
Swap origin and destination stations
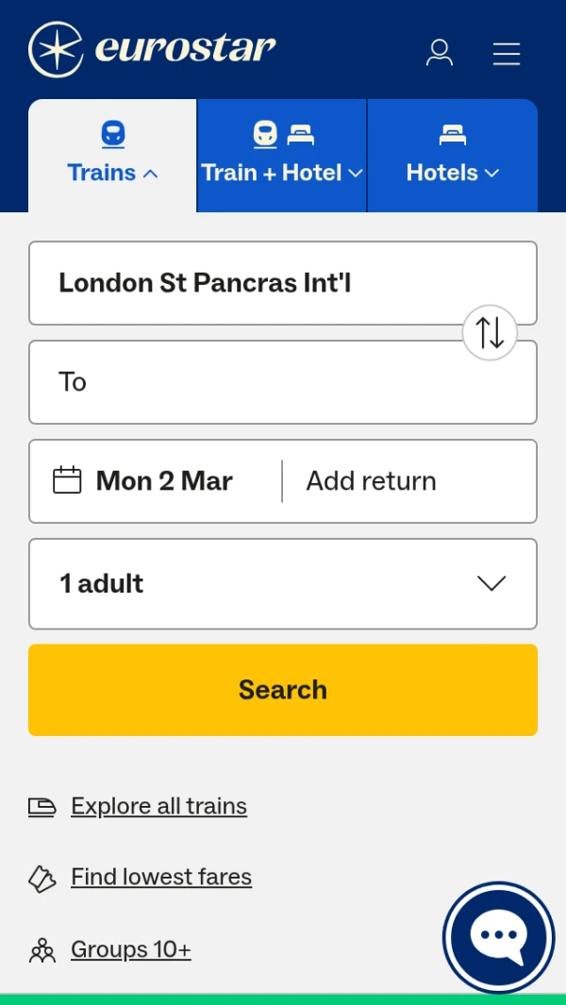click(x=490, y=332)
